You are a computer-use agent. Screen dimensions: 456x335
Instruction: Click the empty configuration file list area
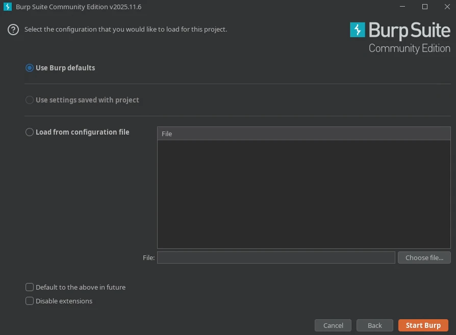pyautogui.click(x=304, y=194)
